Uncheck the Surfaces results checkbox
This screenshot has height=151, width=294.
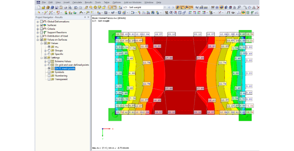coord(42,25)
